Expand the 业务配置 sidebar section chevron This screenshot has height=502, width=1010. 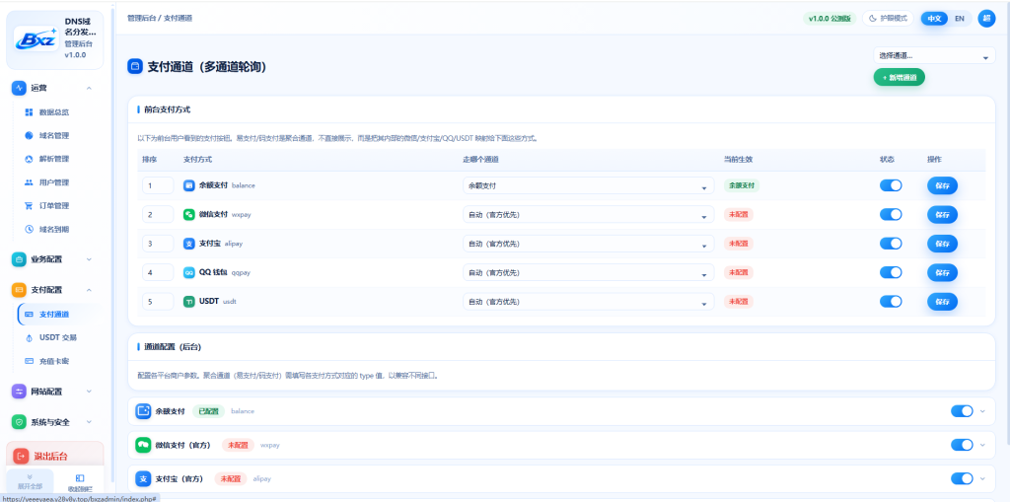click(89, 259)
